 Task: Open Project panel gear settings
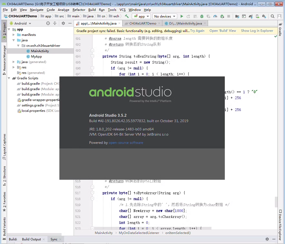63,23
